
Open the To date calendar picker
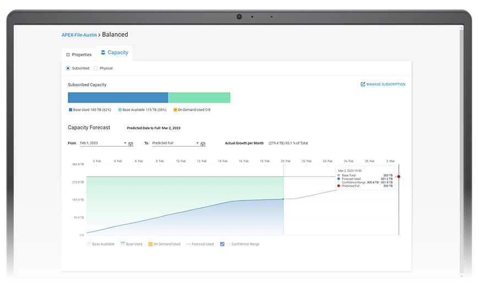203,144
